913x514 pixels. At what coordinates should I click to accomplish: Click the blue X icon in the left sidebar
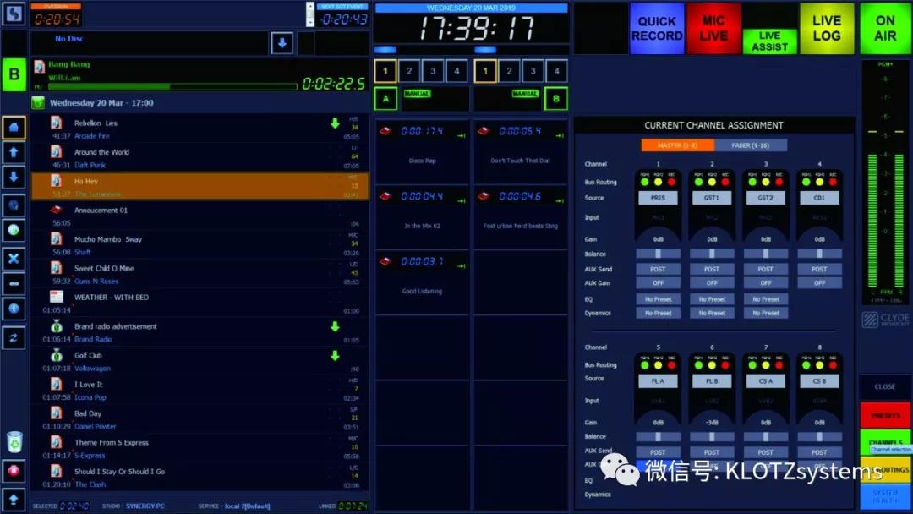14,259
